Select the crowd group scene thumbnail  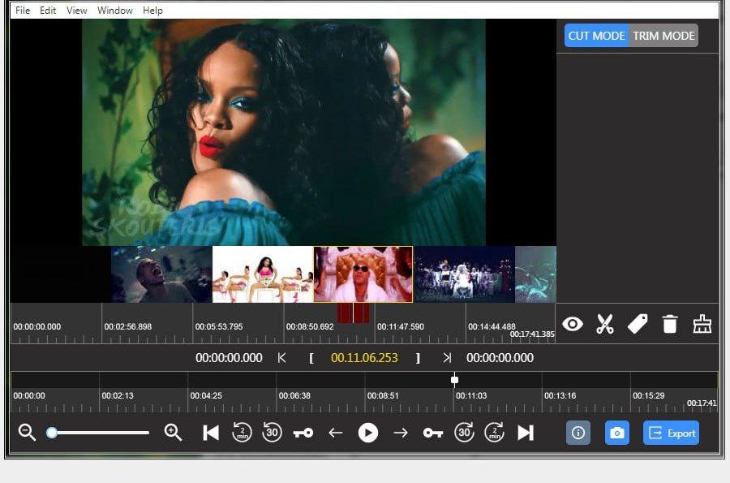click(x=465, y=274)
